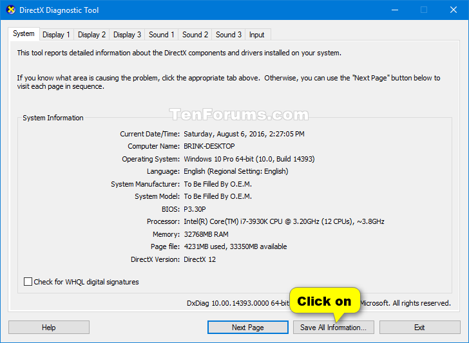This screenshot has width=469, height=343.
Task: Click the BIOS value P3.30P
Action: point(195,209)
